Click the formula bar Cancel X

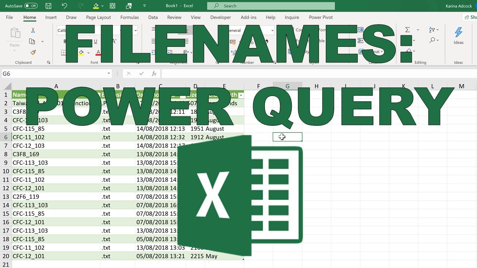129,74
